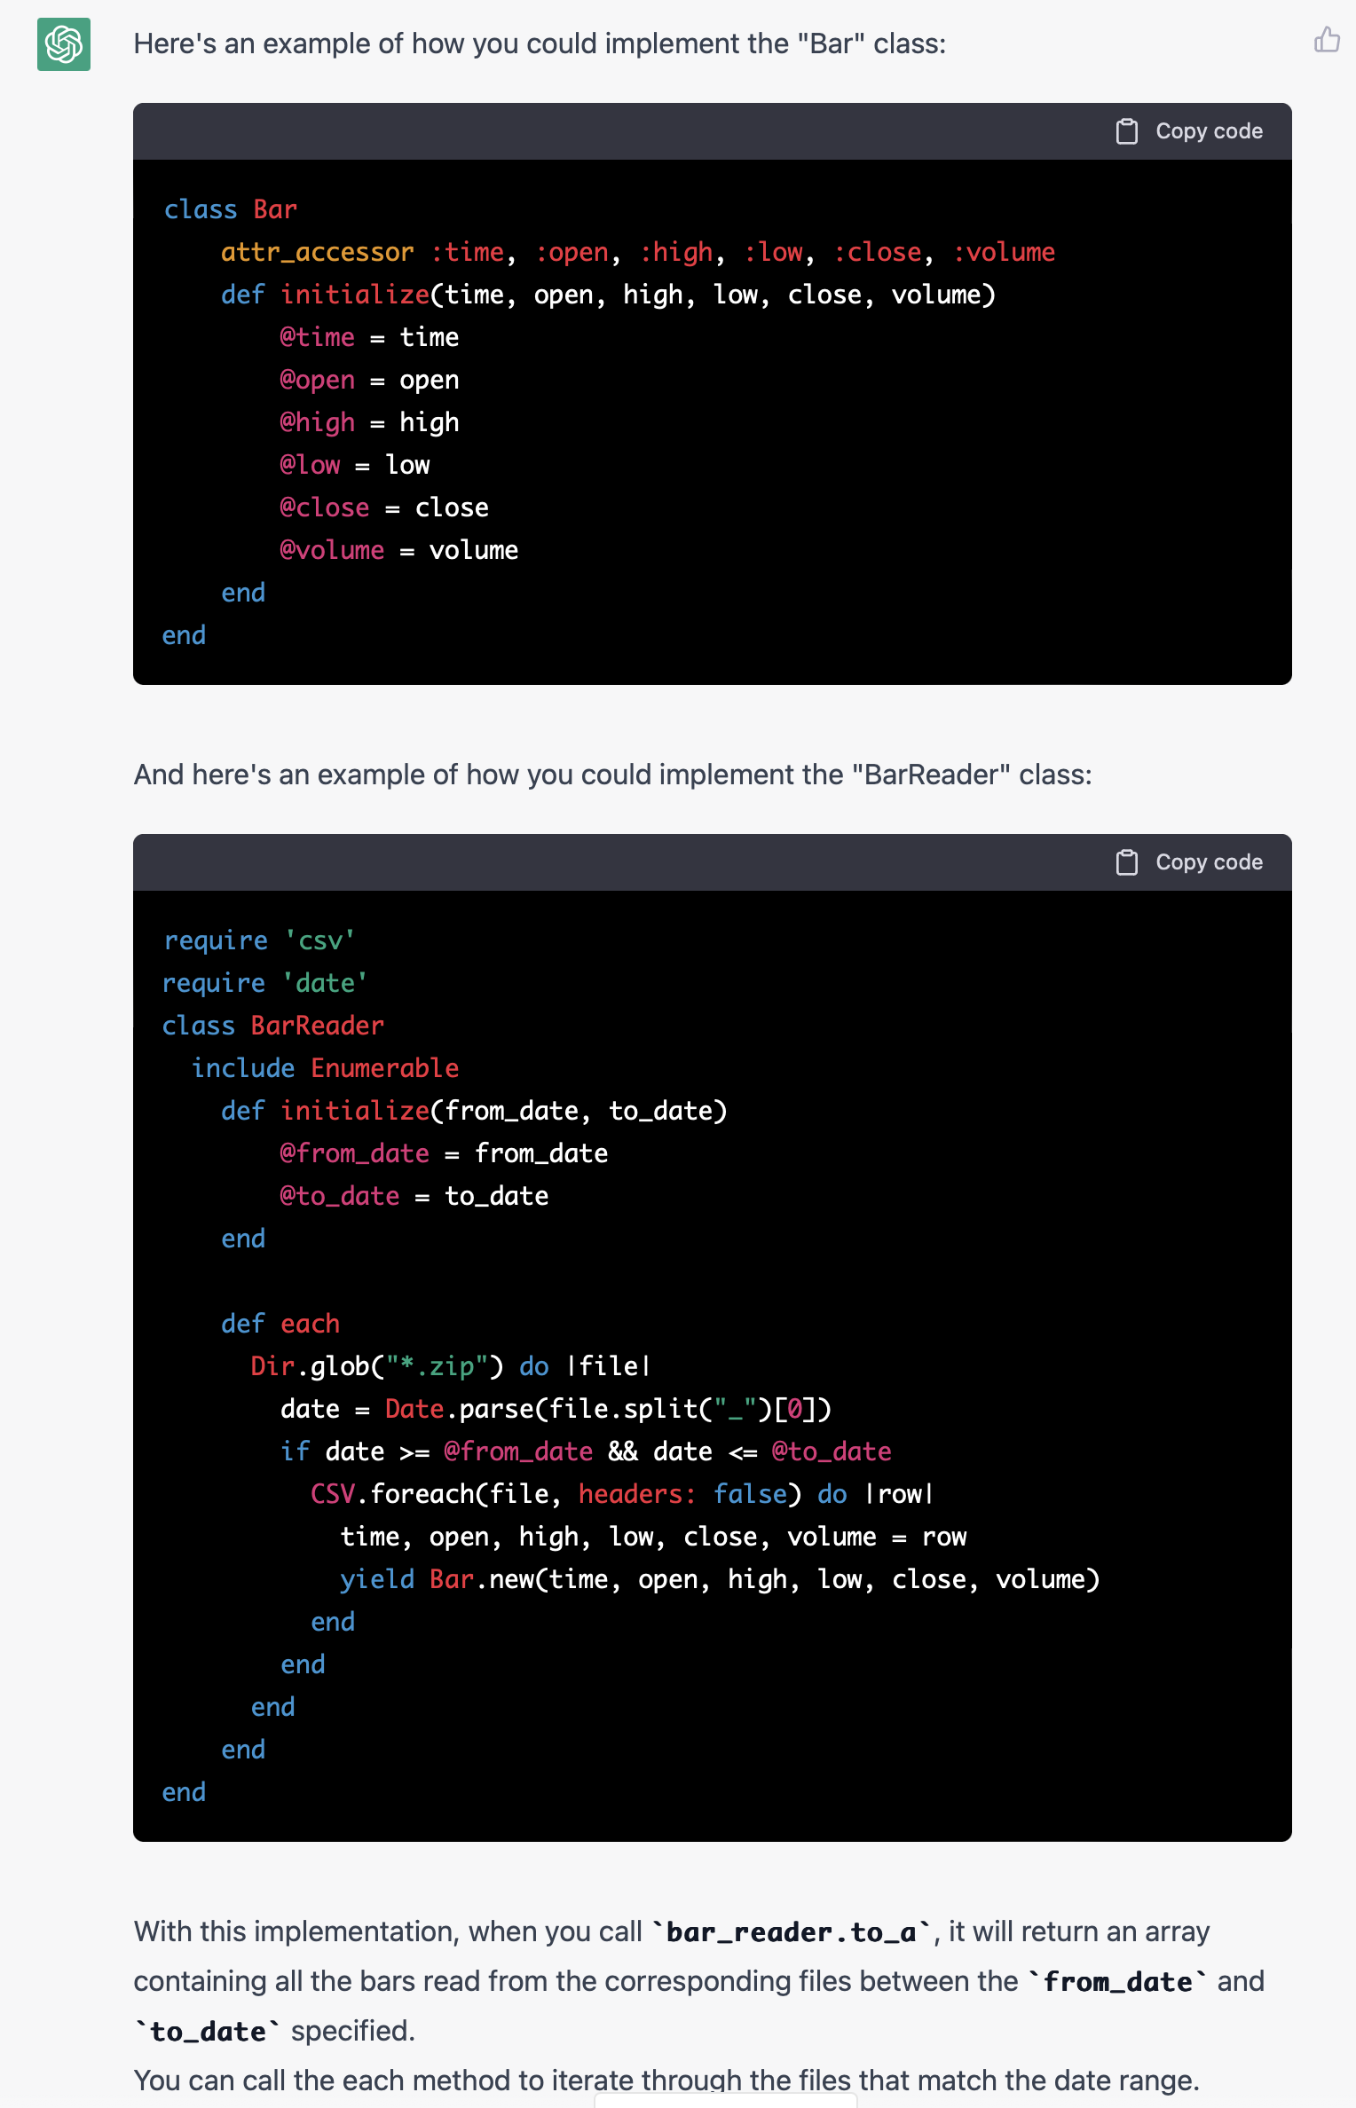The height and width of the screenshot is (2108, 1356).
Task: Click the "class Bar" code line
Action: (230, 209)
